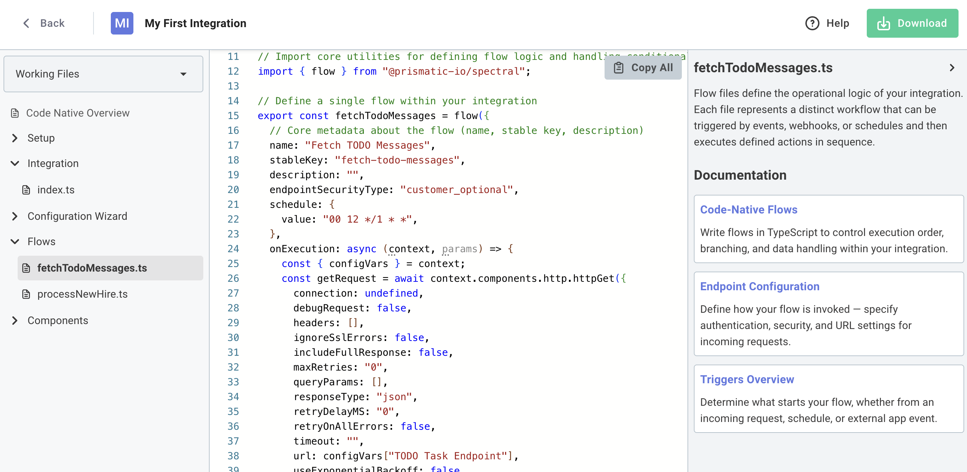Click the document icon beside Code Native Overview
967x472 pixels.
14,112
